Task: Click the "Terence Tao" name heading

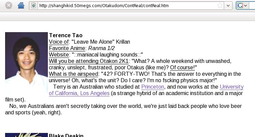Action: point(66,35)
